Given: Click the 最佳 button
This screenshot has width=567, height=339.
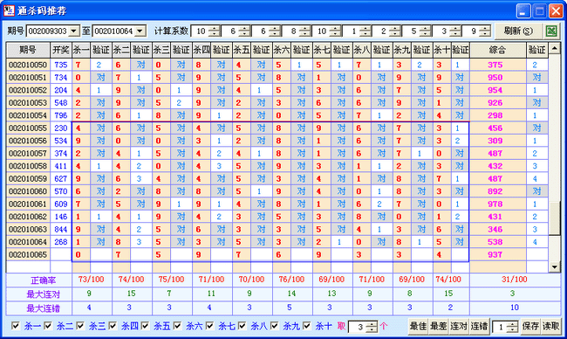Looking at the screenshot, I should (418, 326).
